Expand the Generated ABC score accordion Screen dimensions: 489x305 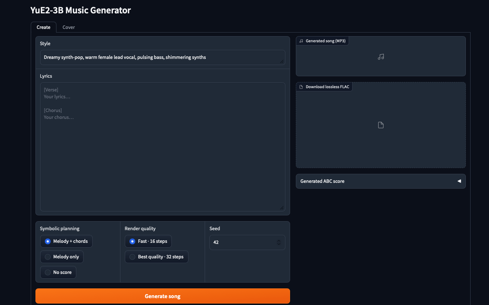380,181
